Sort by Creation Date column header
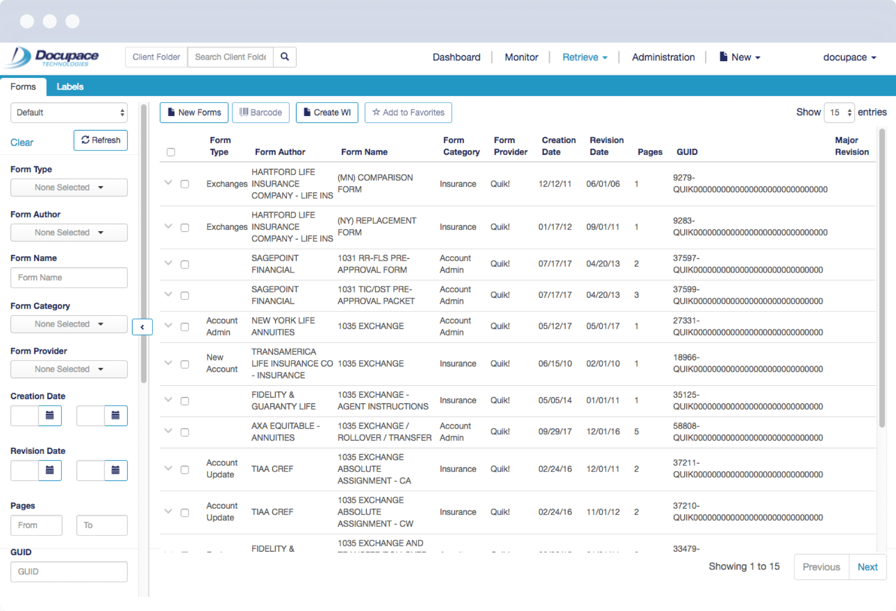Viewport: 896px width, 611px height. coord(558,146)
